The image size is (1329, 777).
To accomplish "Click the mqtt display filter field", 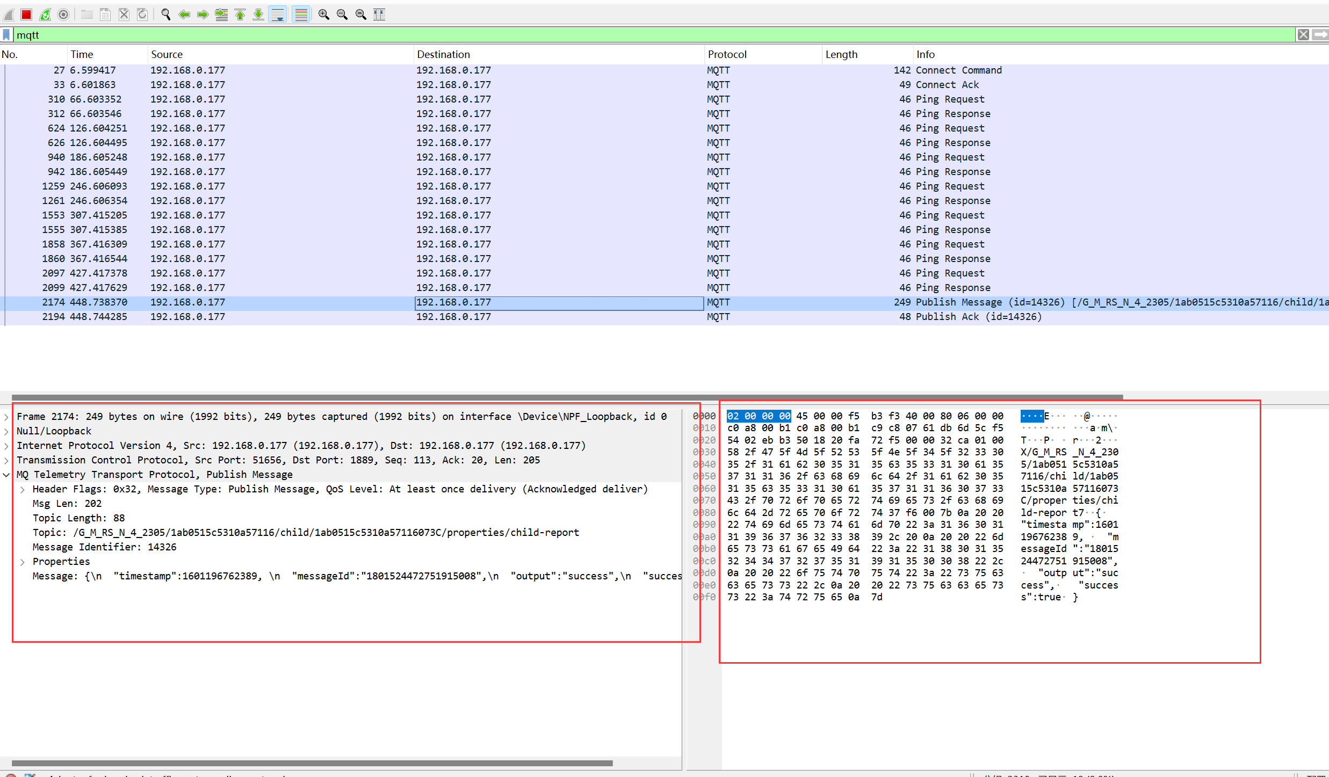I will click(645, 35).
